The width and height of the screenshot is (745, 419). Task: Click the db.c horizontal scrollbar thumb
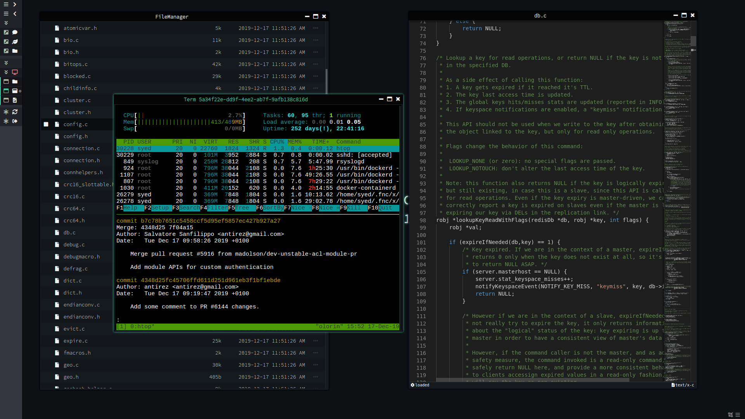click(532, 380)
